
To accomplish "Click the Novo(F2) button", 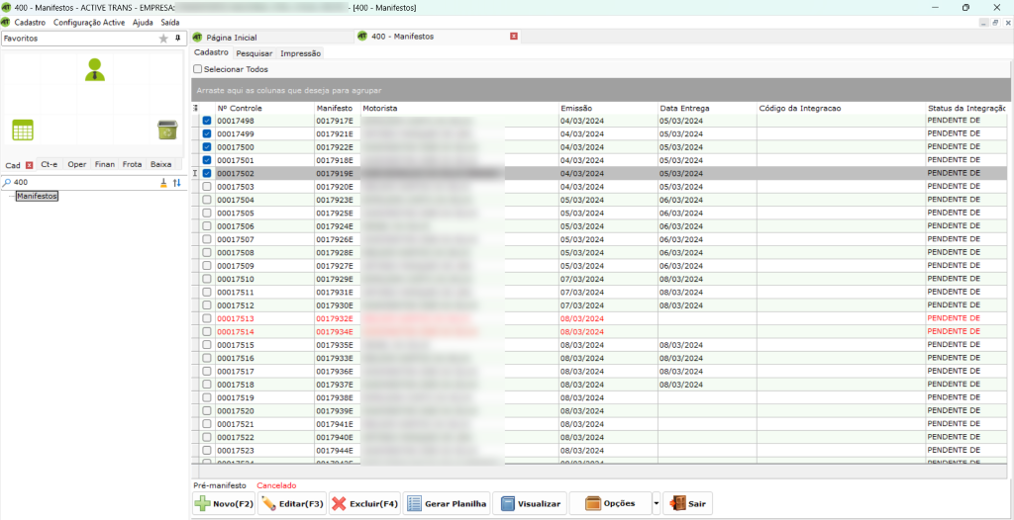I will pyautogui.click(x=224, y=504).
